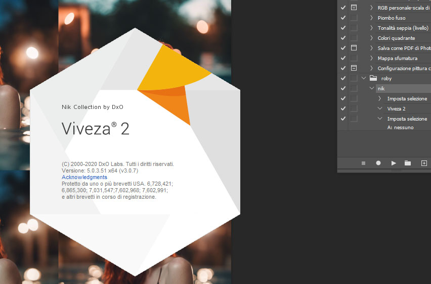Collapse the Viveza 2 step
The width and height of the screenshot is (431, 284).
380,108
